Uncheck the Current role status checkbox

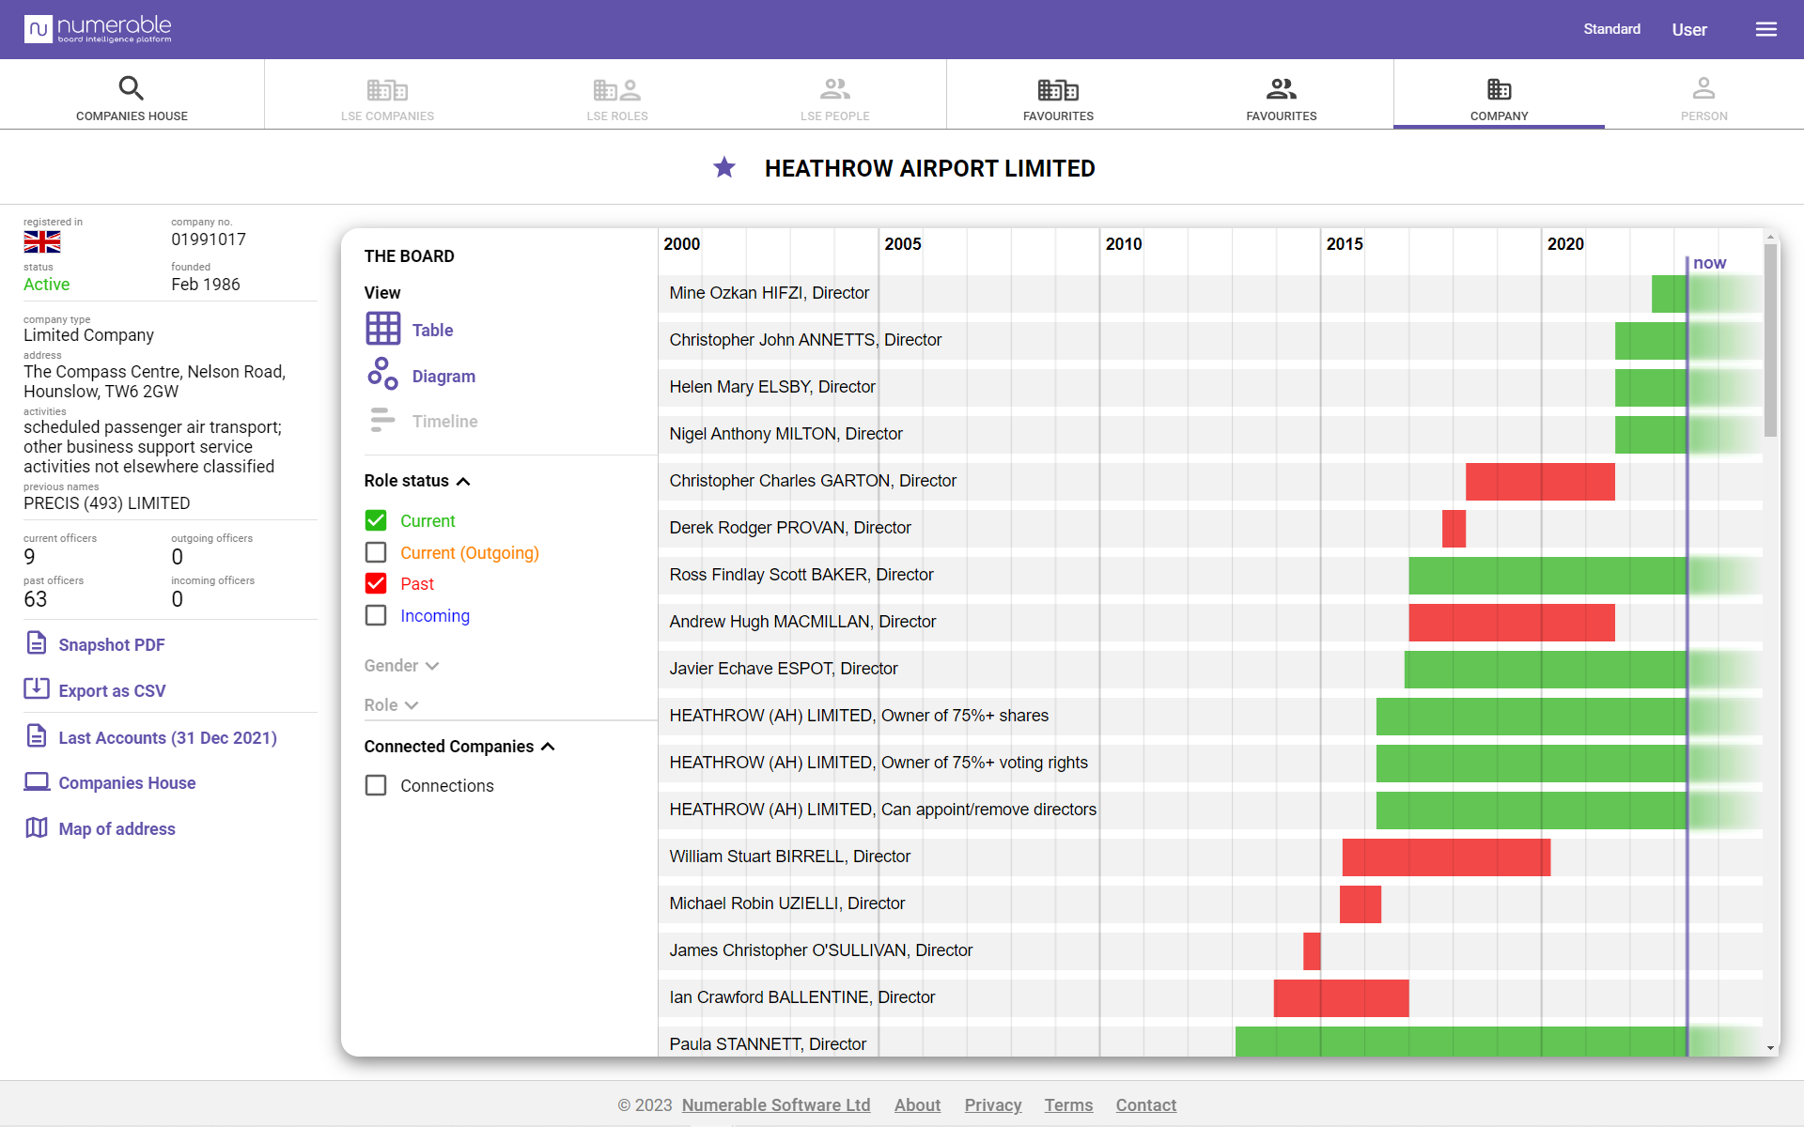[x=376, y=520]
